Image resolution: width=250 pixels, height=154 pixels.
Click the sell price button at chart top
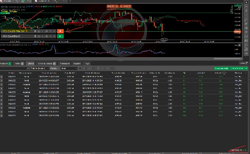112,6
